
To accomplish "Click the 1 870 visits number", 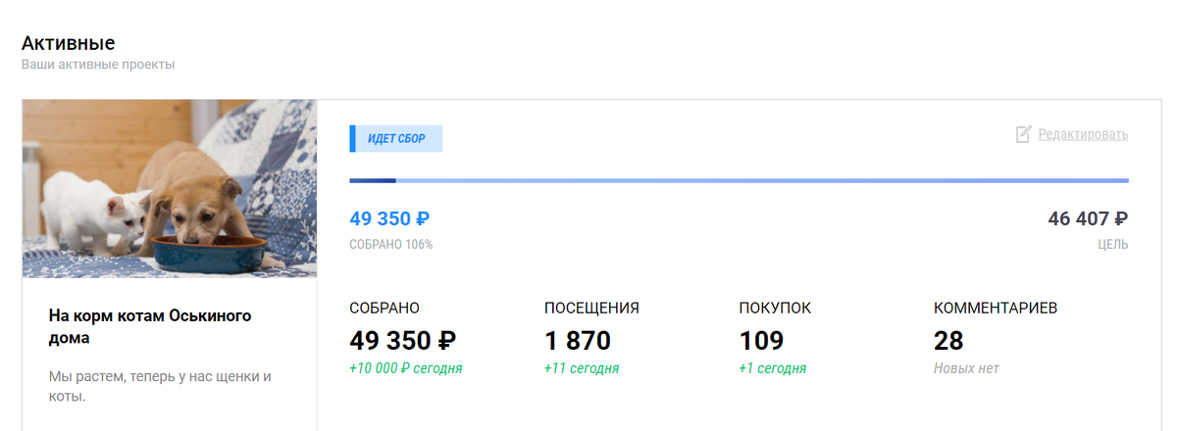I will [x=578, y=341].
